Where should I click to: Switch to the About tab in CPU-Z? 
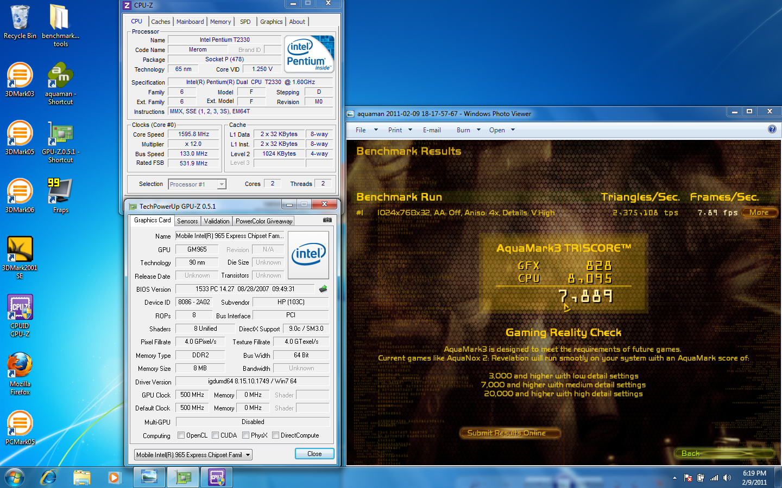coord(297,22)
